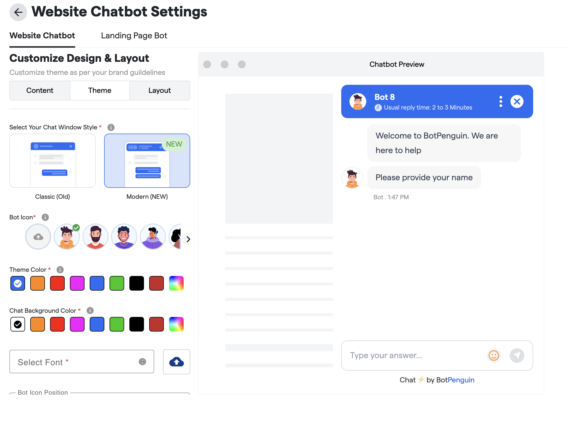Select the Modern (NEW) chat window style
This screenshot has height=421, width=577.
click(x=147, y=161)
